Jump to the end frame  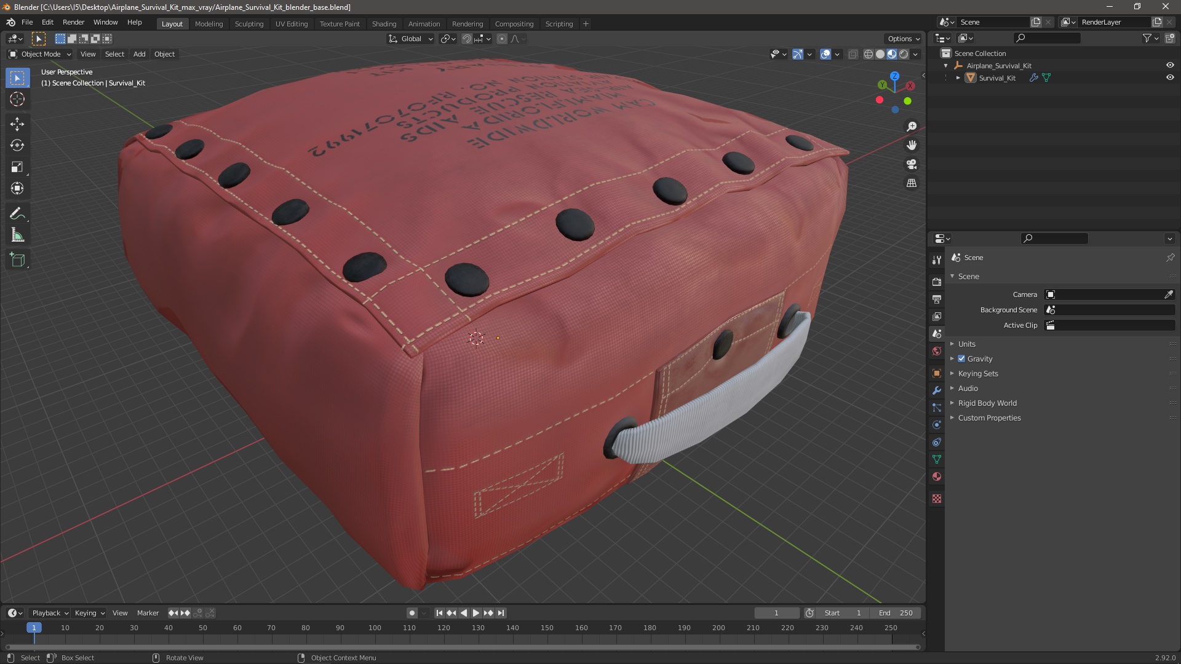coord(501,613)
